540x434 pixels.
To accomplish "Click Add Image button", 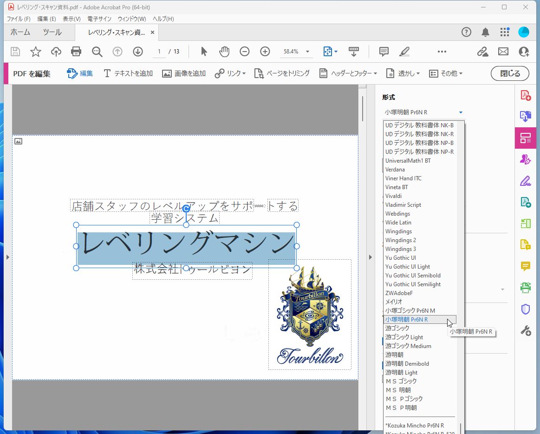I will point(184,73).
